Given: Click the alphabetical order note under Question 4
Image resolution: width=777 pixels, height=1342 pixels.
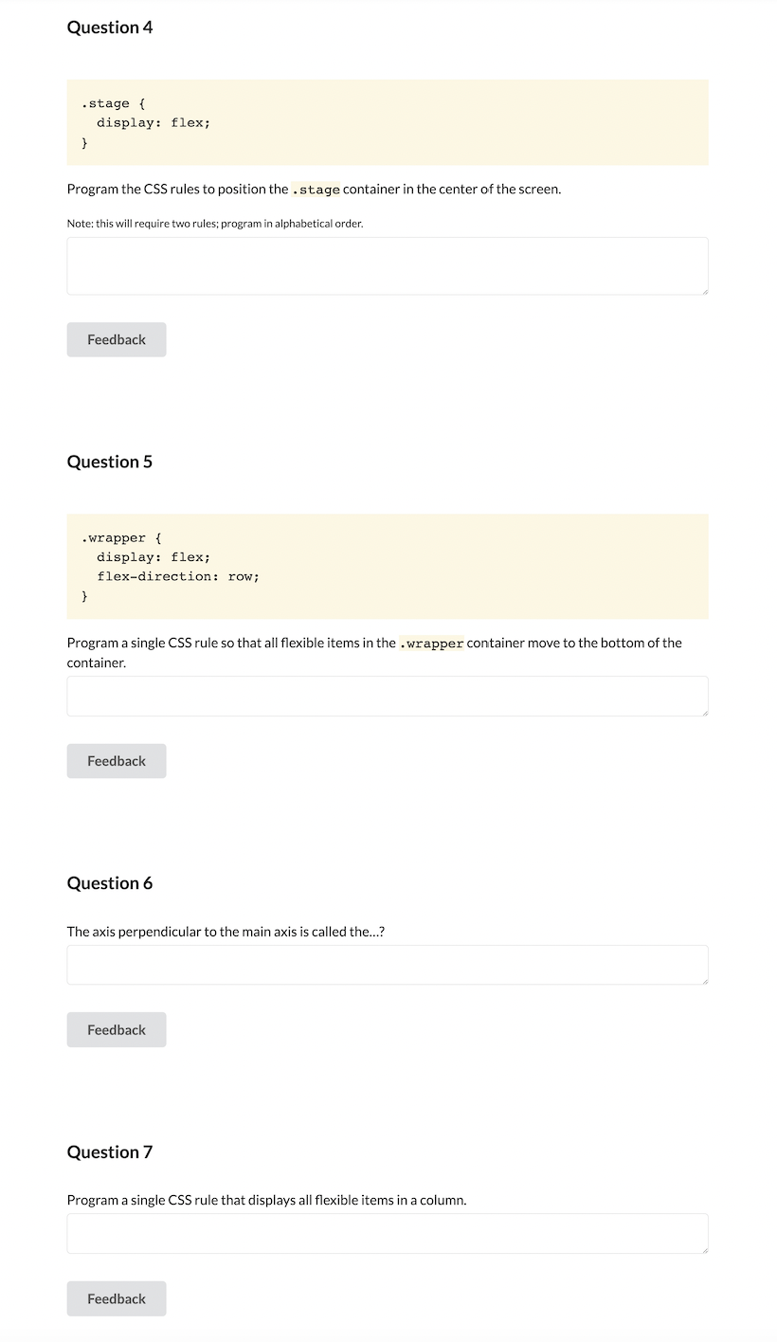Looking at the screenshot, I should [x=214, y=223].
